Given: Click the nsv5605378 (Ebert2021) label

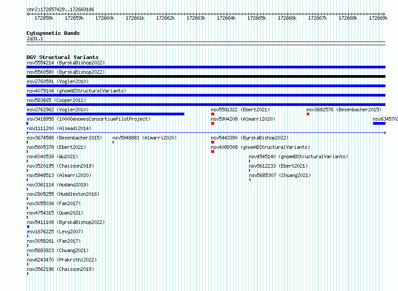Looking at the screenshot, I should (56, 147).
